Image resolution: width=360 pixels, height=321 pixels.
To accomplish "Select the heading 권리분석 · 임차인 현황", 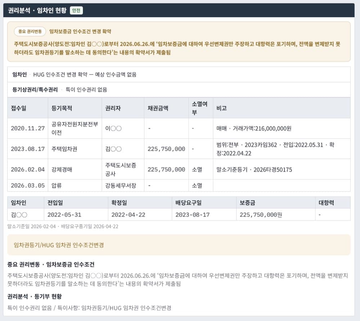I will tap(37, 10).
